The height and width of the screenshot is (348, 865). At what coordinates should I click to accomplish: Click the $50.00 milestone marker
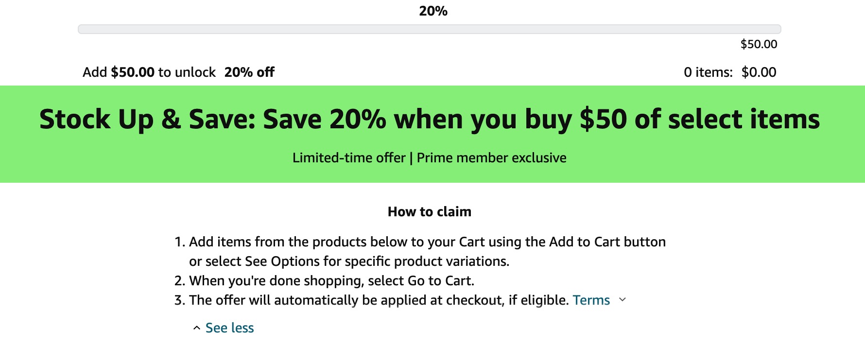pos(759,44)
